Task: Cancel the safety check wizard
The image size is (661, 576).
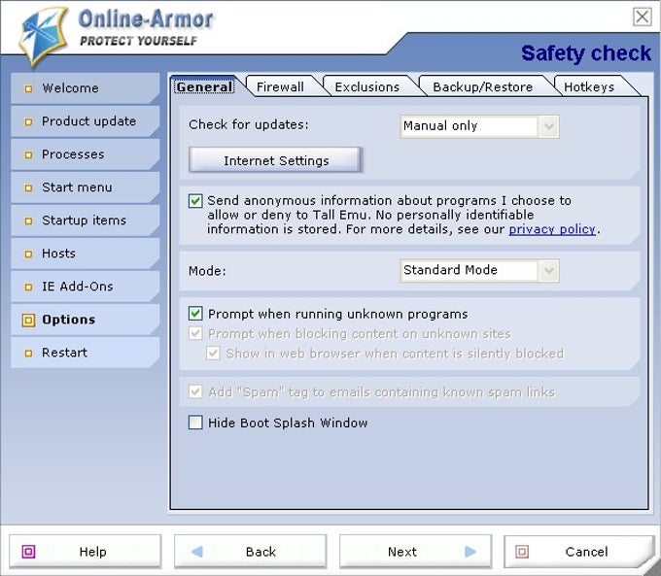Action: (579, 551)
